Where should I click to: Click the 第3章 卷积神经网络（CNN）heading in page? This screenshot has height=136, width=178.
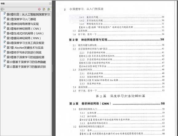pos(90,103)
